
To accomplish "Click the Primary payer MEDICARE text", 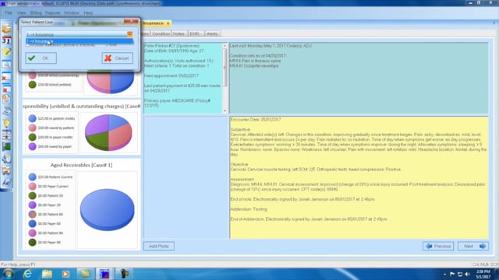I will (177, 103).
